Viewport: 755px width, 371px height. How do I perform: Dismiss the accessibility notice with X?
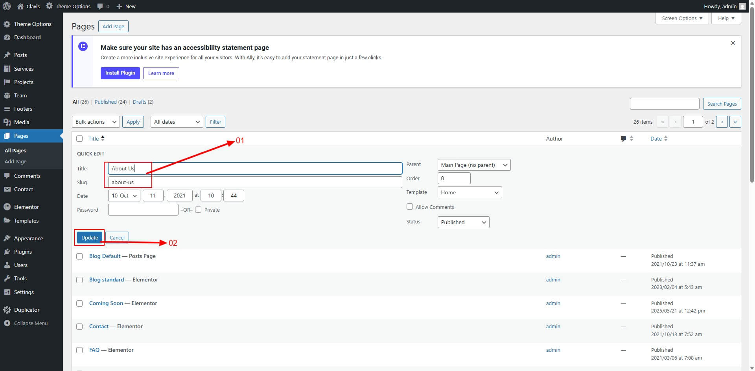(733, 43)
